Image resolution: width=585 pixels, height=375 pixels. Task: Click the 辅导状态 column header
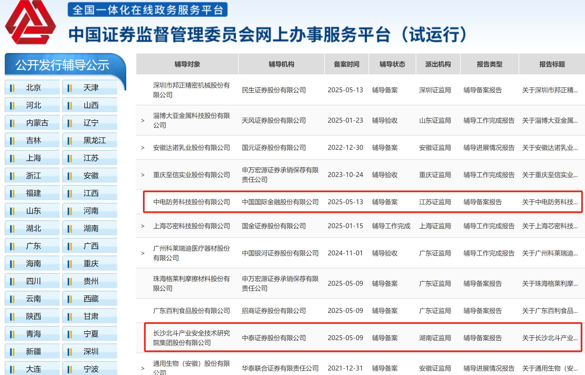pyautogui.click(x=392, y=64)
